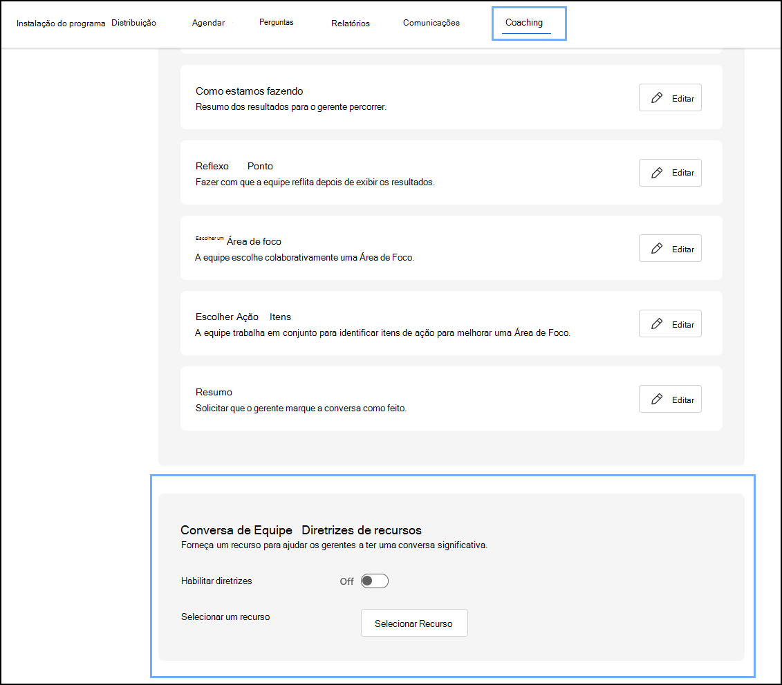This screenshot has height=685, width=782.
Task: Select the Comunicações menu item
Action: (x=431, y=22)
